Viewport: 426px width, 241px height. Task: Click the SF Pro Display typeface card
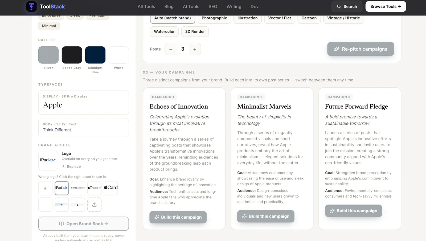click(x=84, y=103)
